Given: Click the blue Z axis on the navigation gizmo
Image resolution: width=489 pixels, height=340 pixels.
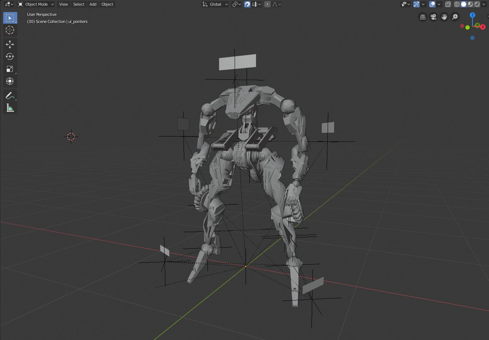Looking at the screenshot, I should click(472, 15).
